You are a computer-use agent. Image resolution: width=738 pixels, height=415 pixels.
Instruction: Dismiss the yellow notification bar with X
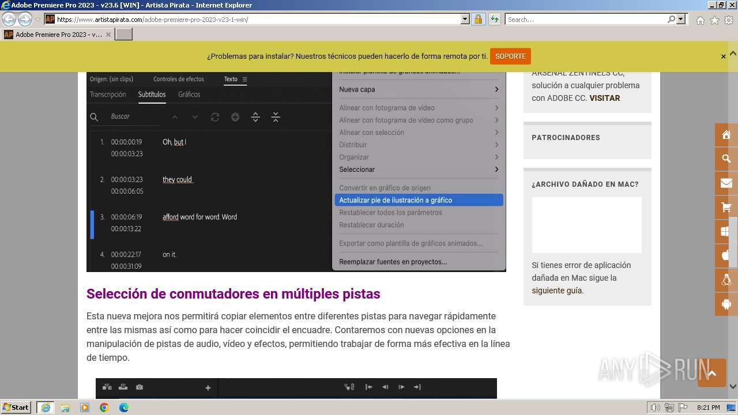[723, 56]
